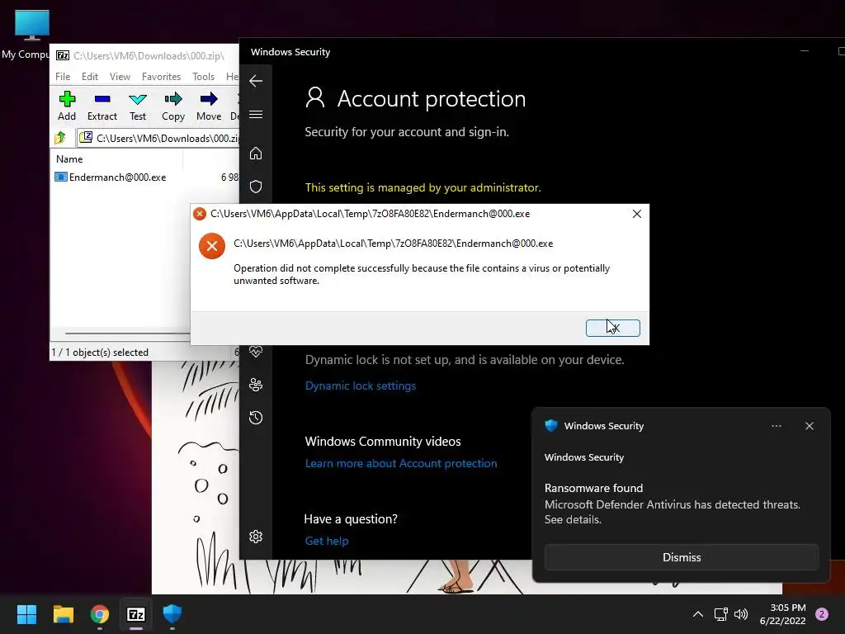
Task: Click the 7-Zip horizontal scrollbar
Action: [126, 334]
